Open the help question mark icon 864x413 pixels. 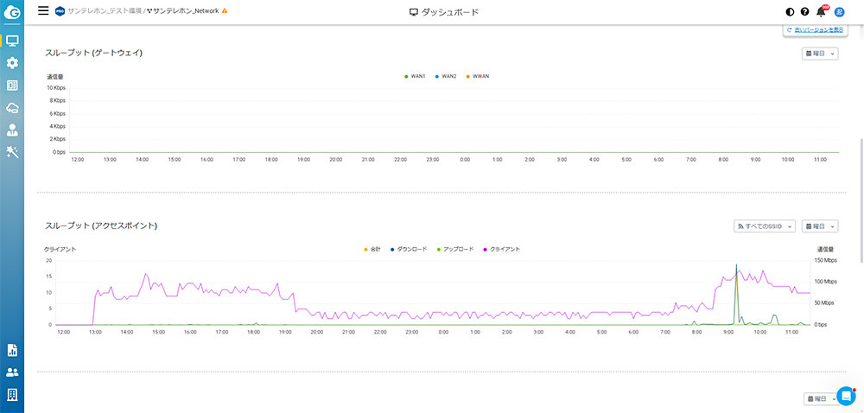804,11
